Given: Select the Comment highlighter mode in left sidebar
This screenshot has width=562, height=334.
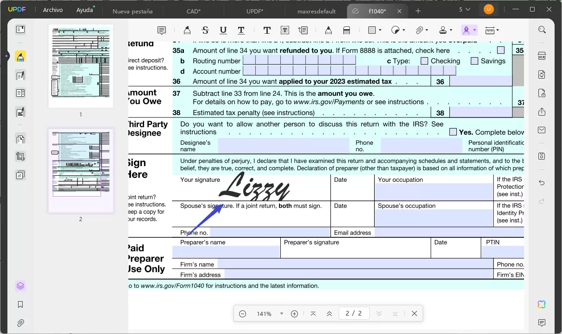Looking at the screenshot, I should (x=20, y=57).
